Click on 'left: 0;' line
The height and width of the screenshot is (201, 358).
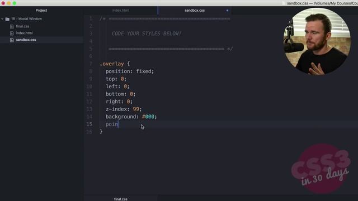point(117,87)
